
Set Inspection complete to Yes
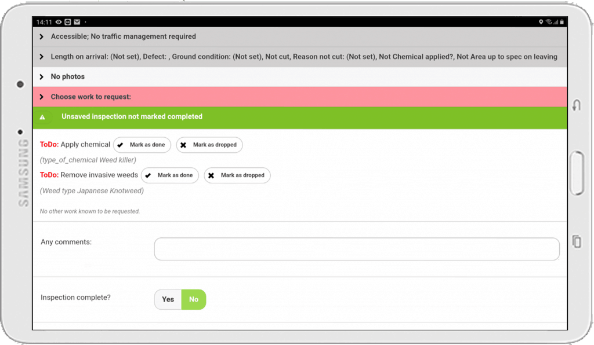pyautogui.click(x=168, y=299)
